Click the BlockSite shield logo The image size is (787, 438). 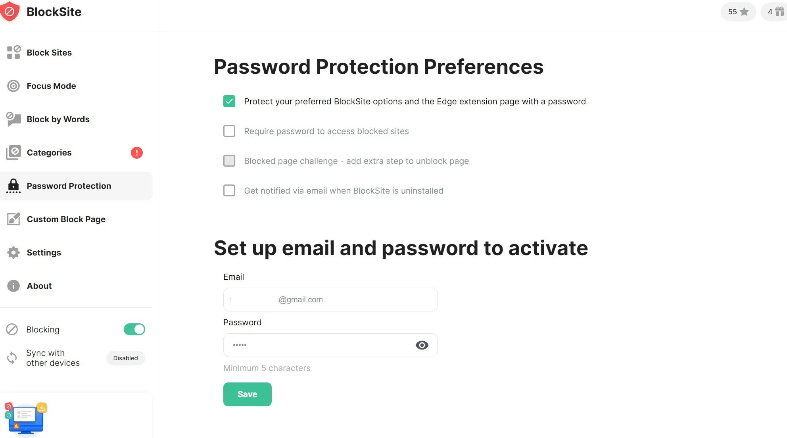tap(11, 12)
